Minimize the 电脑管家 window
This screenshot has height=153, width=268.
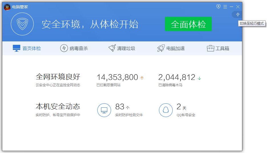[x=231, y=7]
